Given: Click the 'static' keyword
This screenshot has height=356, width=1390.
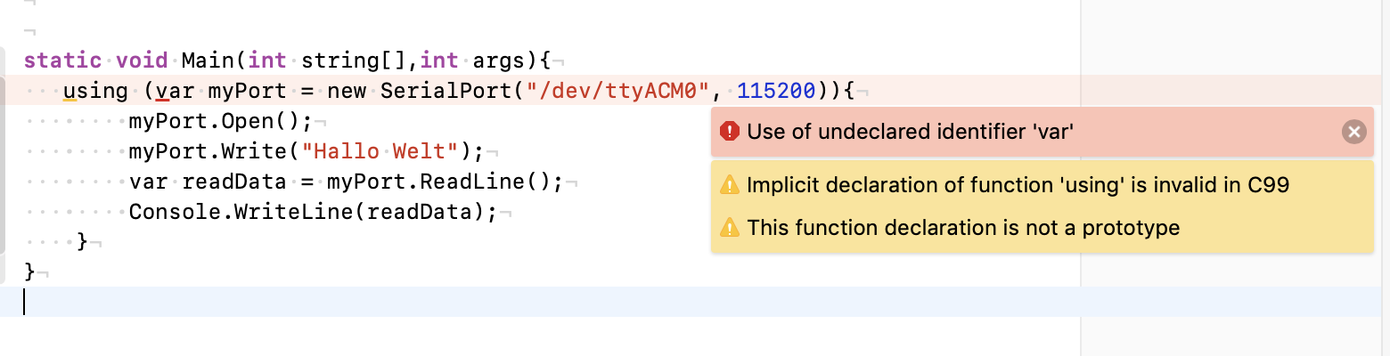Looking at the screenshot, I should coord(62,61).
